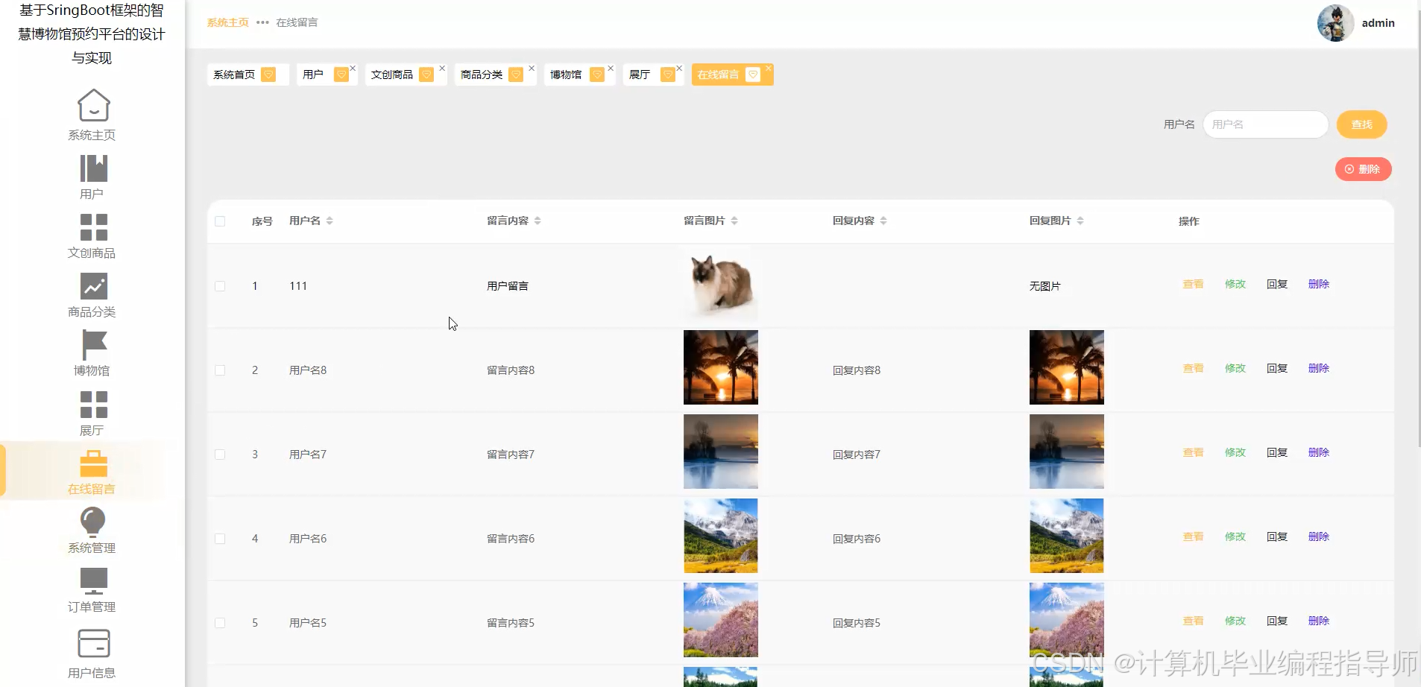Viewport: 1421px width, 687px height.
Task: Open 用户名8 sunset reply image thumbnail
Action: point(1067,367)
